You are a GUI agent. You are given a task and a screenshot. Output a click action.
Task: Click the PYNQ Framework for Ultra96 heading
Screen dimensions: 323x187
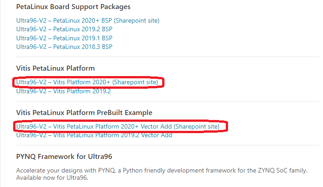pyautogui.click(x=64, y=157)
